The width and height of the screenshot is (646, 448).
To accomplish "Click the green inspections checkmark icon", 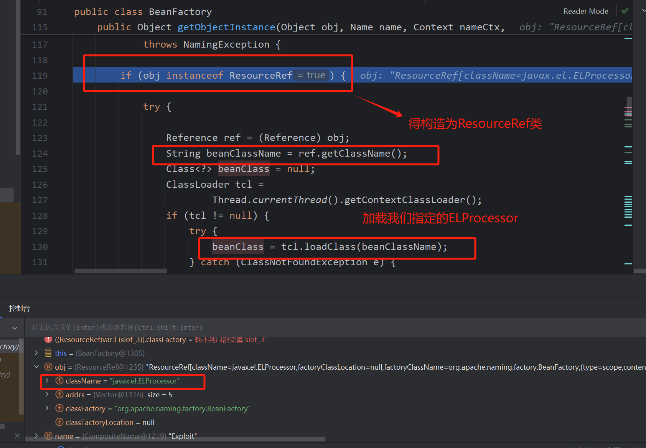I will (625, 11).
